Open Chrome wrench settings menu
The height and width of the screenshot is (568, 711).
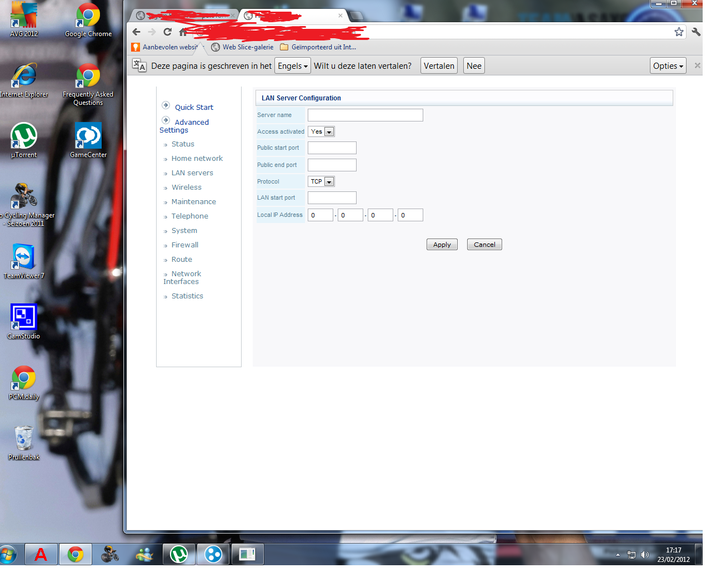(x=696, y=32)
